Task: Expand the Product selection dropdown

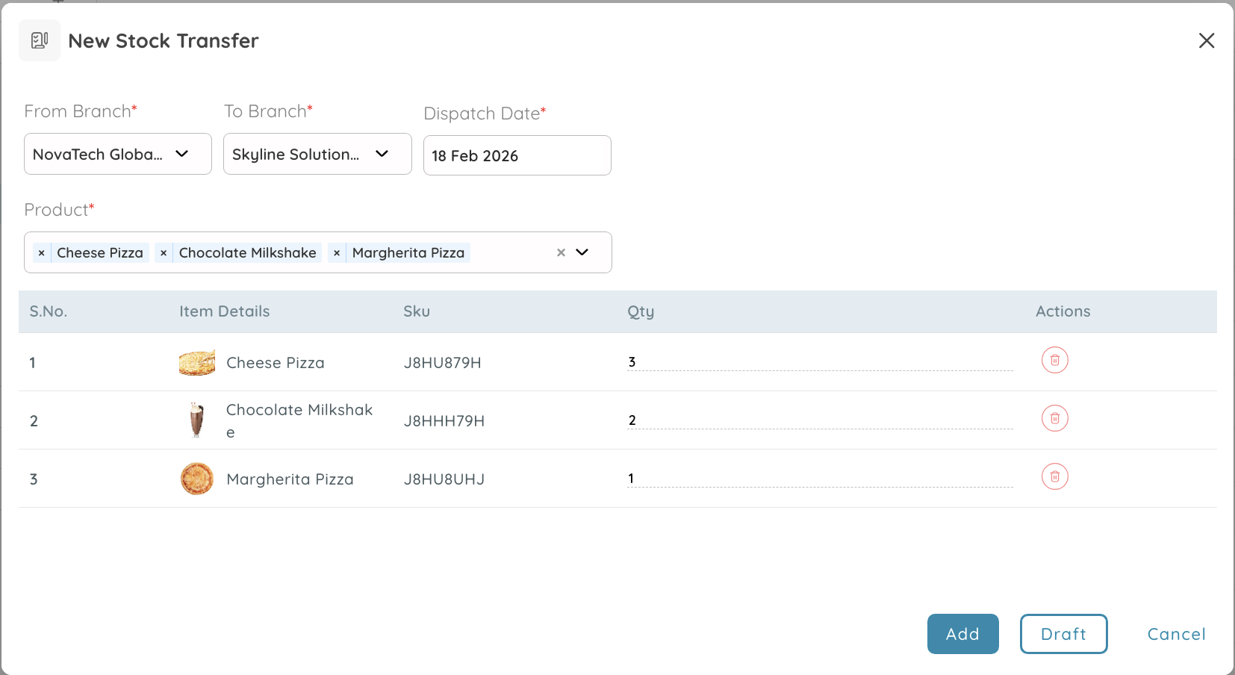Action: click(583, 252)
